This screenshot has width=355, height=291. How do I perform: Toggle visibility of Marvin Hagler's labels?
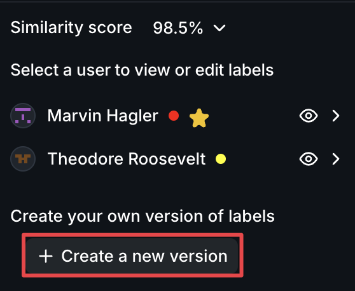(x=309, y=116)
